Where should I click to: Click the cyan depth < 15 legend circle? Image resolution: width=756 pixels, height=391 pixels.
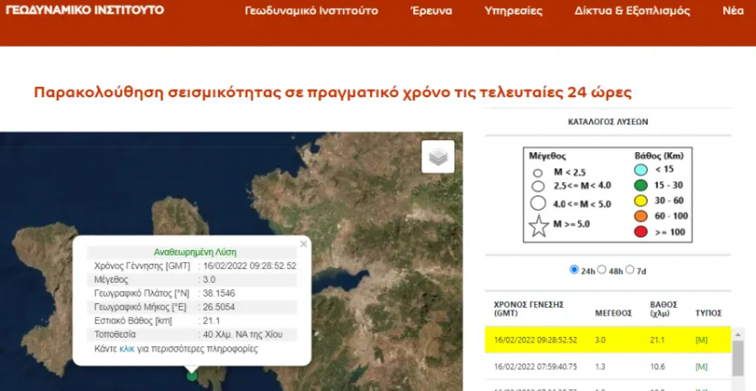(641, 169)
